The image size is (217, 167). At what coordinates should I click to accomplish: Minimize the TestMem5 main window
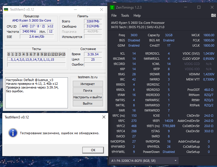click(x=75, y=9)
